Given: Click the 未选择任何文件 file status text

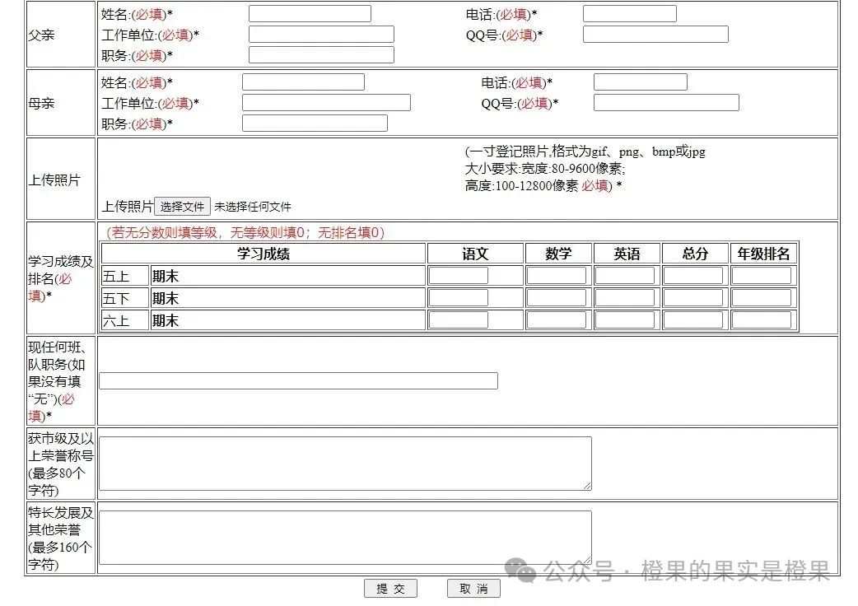Looking at the screenshot, I should [253, 207].
